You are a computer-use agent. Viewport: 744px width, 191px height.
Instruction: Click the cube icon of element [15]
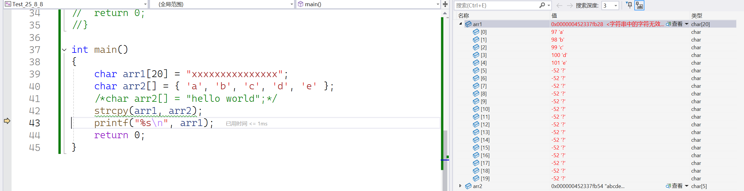pos(476,147)
